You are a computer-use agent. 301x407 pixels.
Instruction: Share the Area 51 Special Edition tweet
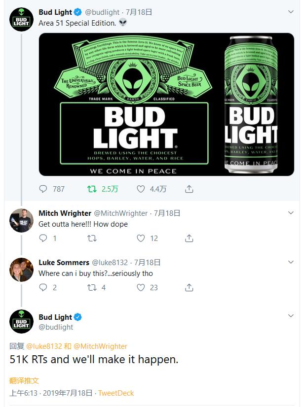point(189,189)
